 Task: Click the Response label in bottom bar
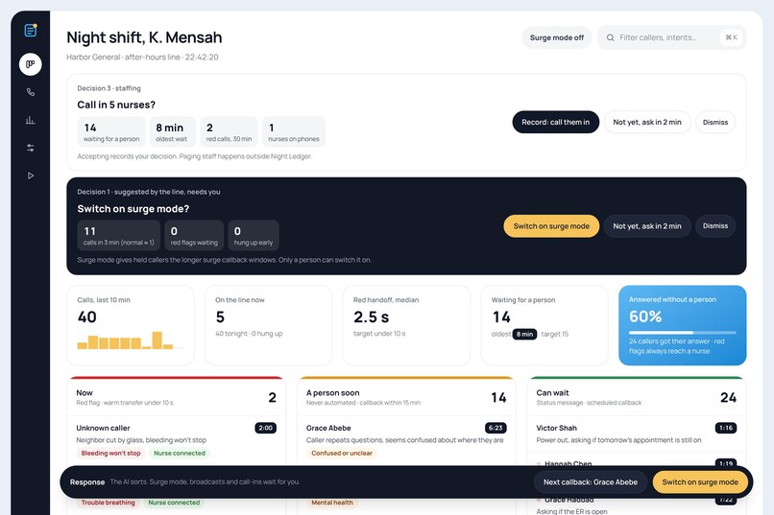87,482
